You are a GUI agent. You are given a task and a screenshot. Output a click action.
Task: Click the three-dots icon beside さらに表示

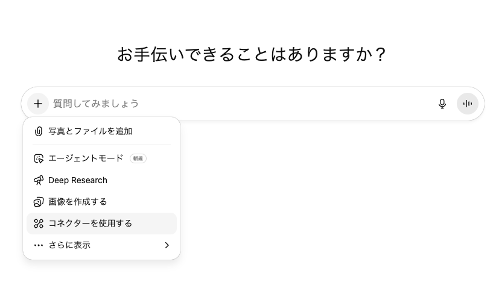click(x=39, y=245)
